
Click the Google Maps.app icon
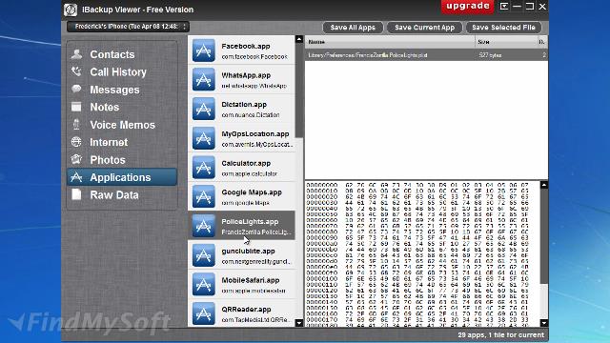tap(203, 197)
